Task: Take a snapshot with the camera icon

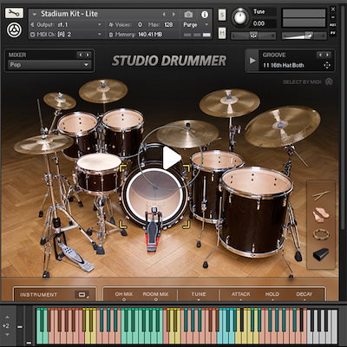Action: click(x=188, y=14)
